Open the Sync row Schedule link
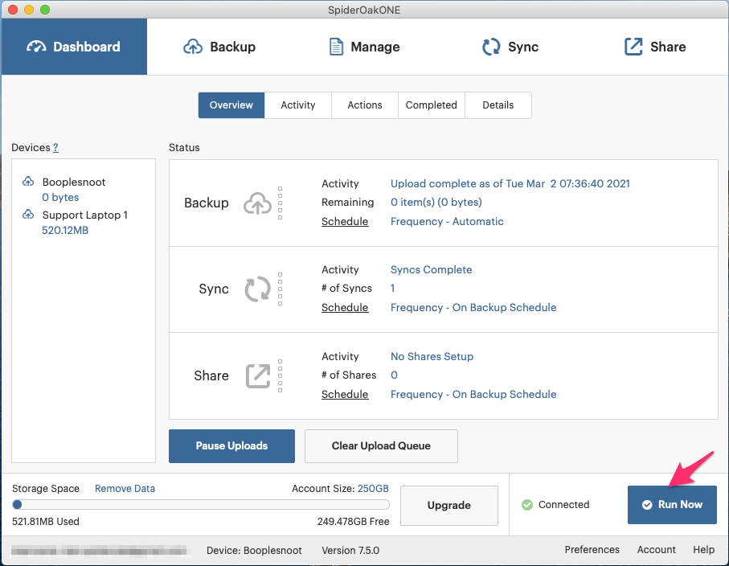The height and width of the screenshot is (566, 729). pyautogui.click(x=345, y=307)
